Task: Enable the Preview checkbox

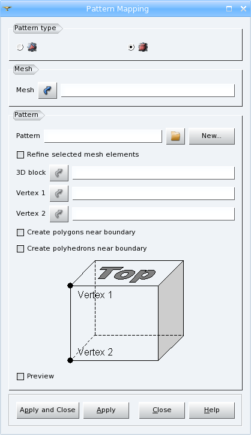Action: [20, 377]
